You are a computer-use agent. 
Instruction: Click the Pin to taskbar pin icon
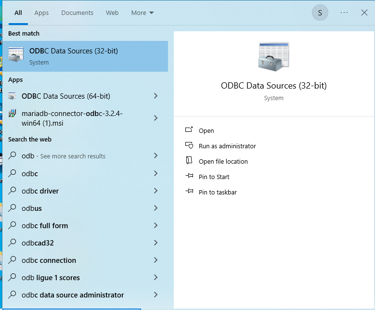189,192
